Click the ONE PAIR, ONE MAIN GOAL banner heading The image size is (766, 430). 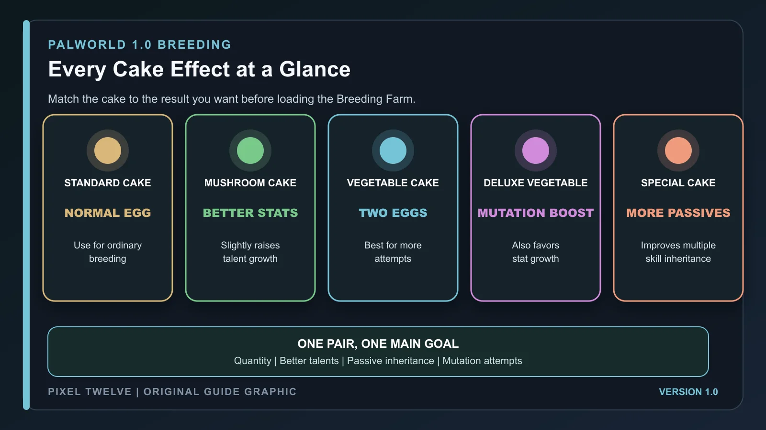coord(378,344)
